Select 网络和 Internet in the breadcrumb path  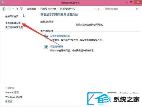[x=48, y=9]
